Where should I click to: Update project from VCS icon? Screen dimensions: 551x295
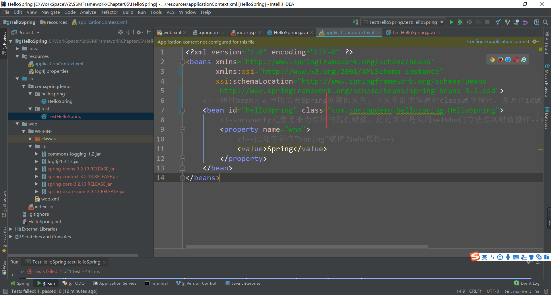498,22
